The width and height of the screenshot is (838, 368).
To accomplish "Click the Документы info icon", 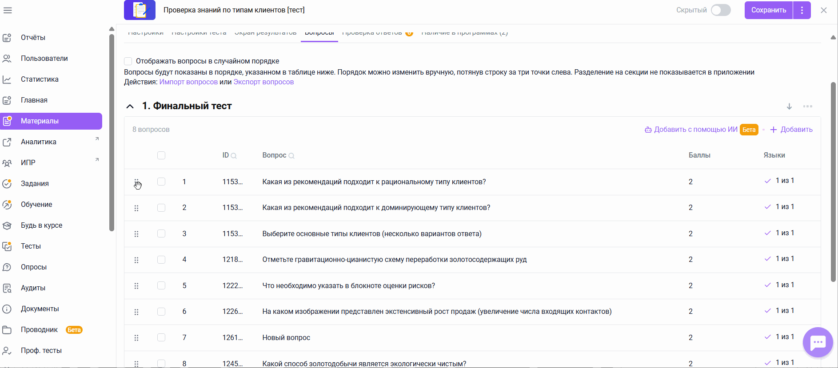I will 7,309.
